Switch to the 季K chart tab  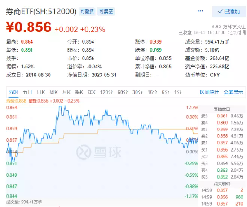point(79,92)
